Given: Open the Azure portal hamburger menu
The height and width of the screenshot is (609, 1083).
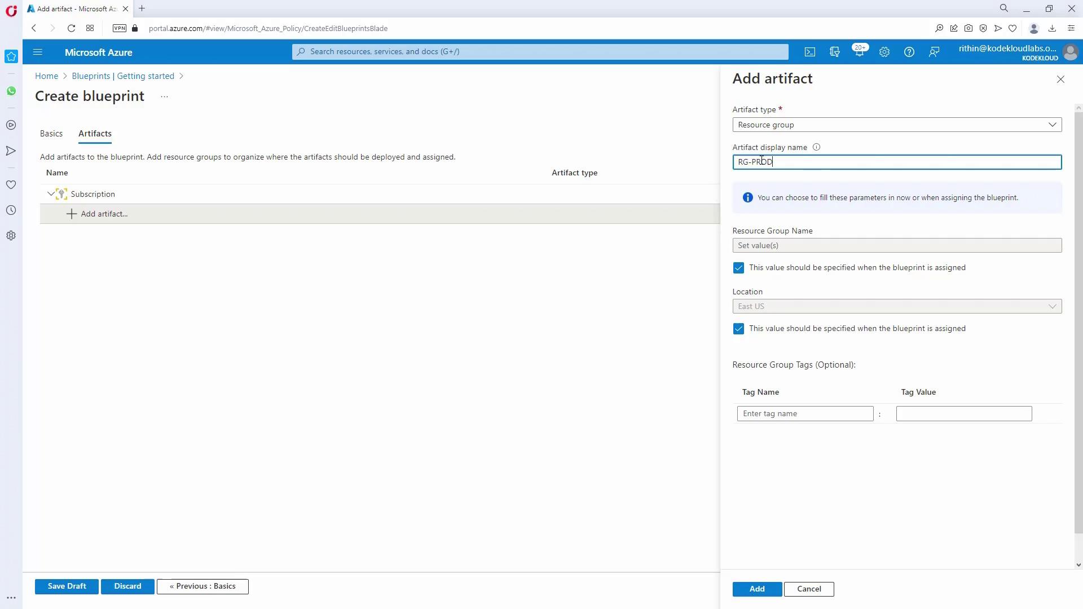Looking at the screenshot, I should pyautogui.click(x=38, y=52).
